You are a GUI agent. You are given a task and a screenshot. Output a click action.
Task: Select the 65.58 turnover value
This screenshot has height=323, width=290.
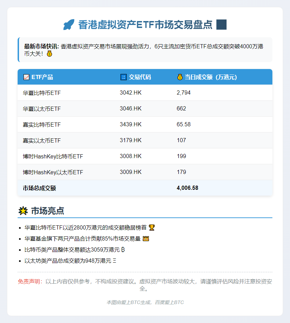coord(184,125)
